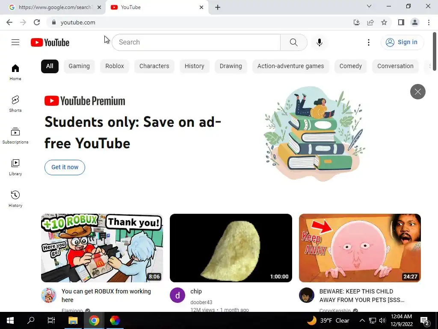The height and width of the screenshot is (329, 438).
Task: Open Subscriptions from sidebar
Action: tap(15, 135)
